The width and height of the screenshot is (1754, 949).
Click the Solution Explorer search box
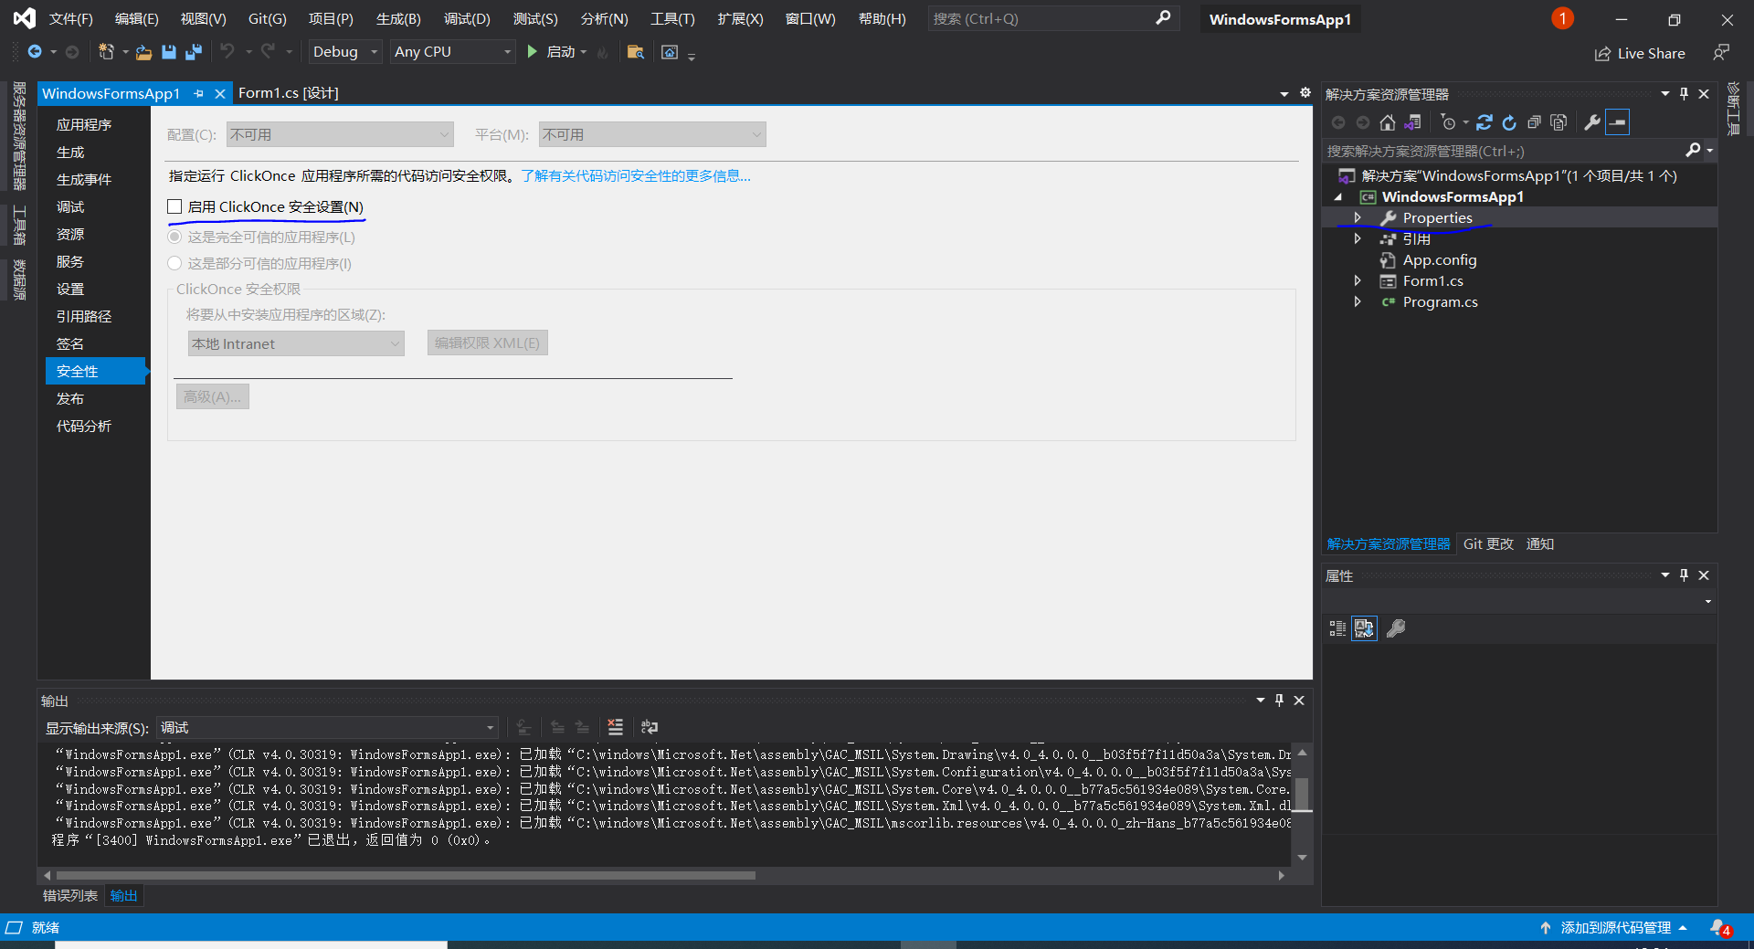1507,151
